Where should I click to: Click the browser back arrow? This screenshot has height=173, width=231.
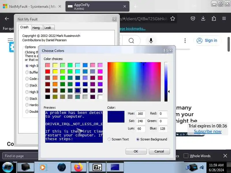7,19
